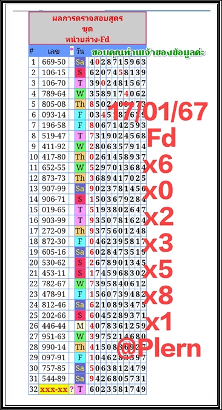The height and width of the screenshot is (410, 222).
Task: Click the T day cell beside xxx-xx
Action: click(80, 389)
